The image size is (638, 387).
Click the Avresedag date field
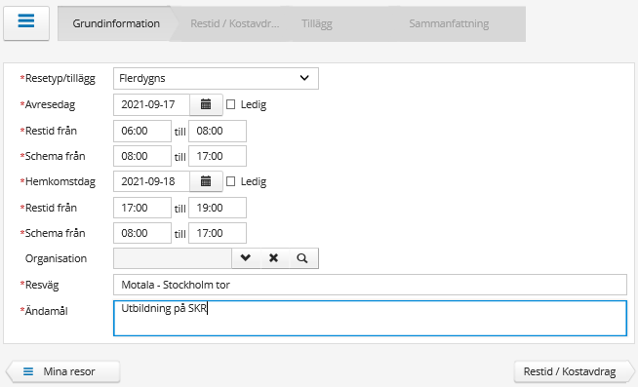[x=152, y=104]
